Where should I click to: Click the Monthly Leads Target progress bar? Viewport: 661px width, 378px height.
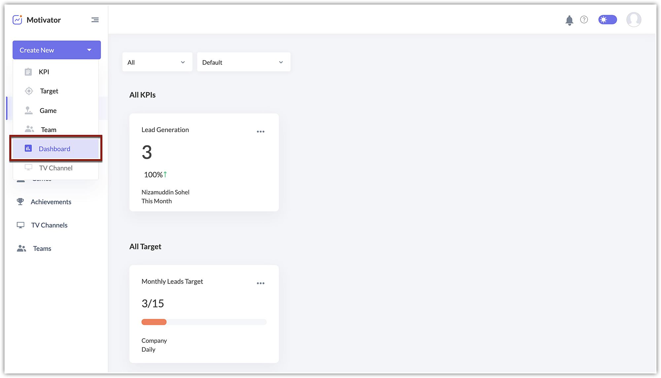204,322
